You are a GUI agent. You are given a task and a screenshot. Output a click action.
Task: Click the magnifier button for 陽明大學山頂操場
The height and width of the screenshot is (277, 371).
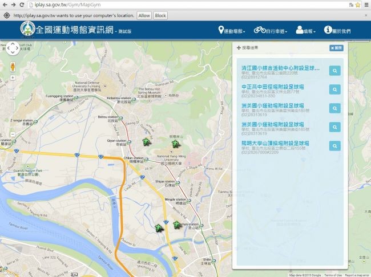pos(334,145)
